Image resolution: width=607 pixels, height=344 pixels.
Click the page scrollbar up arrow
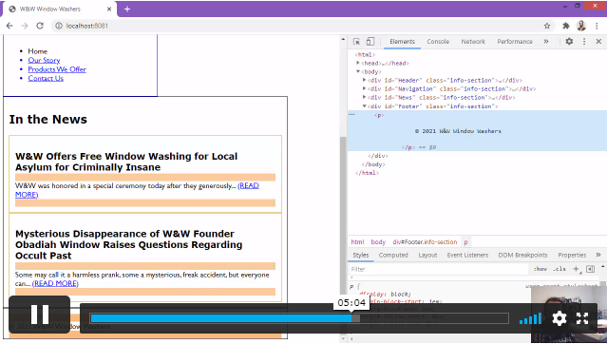click(x=343, y=40)
